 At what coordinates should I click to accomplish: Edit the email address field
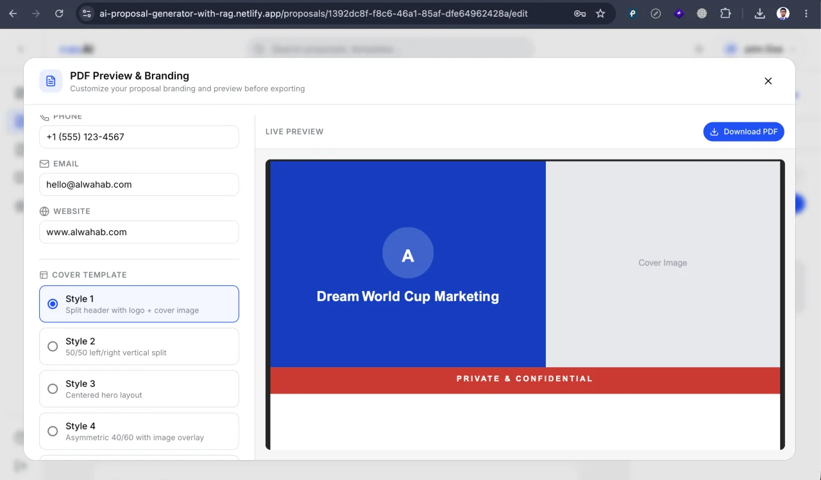139,185
